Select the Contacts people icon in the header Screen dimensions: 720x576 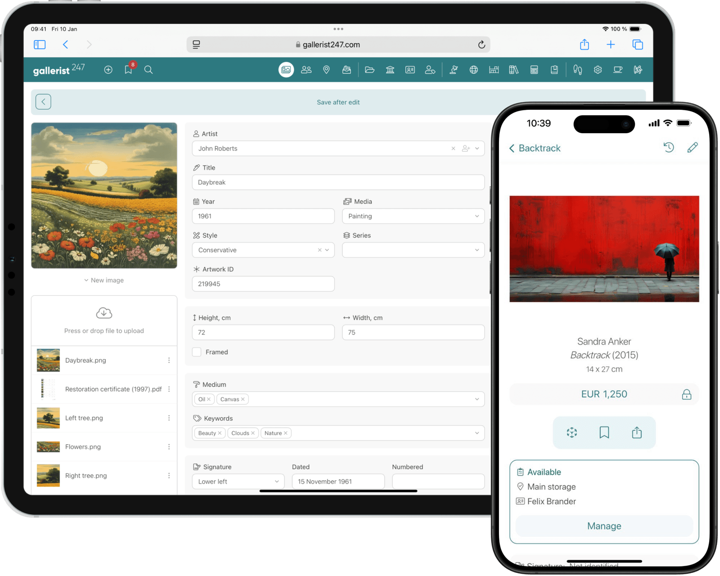[306, 70]
